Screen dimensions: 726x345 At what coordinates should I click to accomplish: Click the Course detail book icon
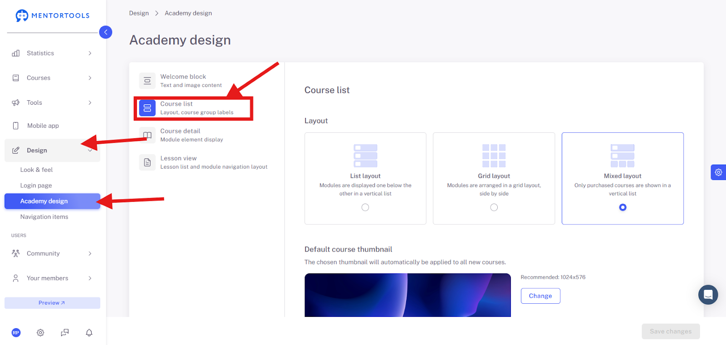point(147,135)
